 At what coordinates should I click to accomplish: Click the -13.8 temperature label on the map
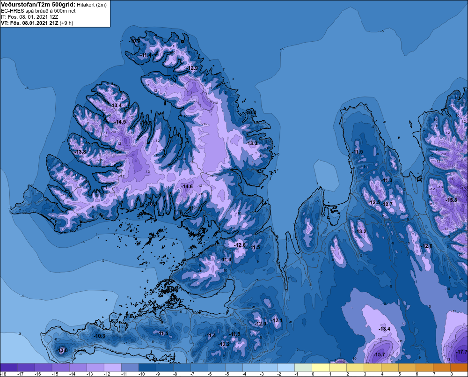(x=80, y=152)
